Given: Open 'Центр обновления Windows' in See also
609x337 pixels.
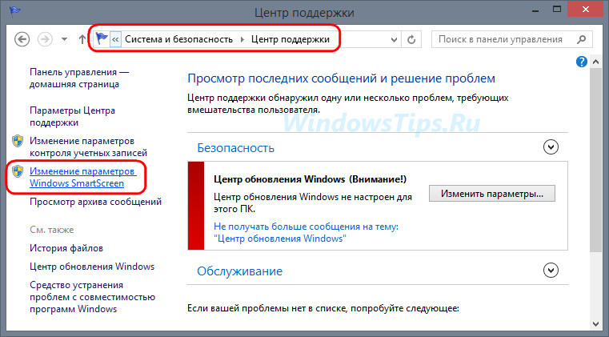Looking at the screenshot, I should [x=92, y=267].
